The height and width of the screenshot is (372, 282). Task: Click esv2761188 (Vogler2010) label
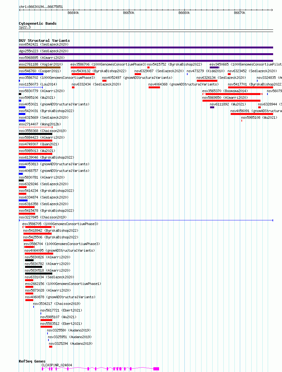[41, 64]
